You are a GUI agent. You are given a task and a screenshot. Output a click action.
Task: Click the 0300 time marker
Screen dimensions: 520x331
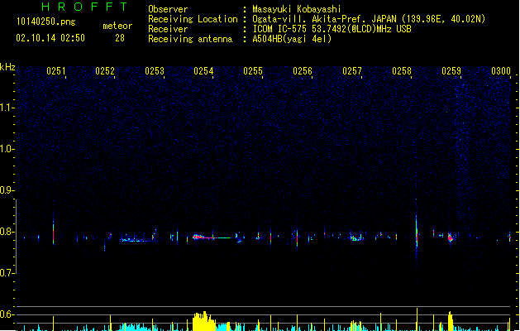point(501,71)
